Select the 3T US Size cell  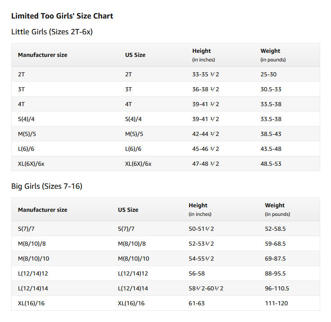[128, 89]
